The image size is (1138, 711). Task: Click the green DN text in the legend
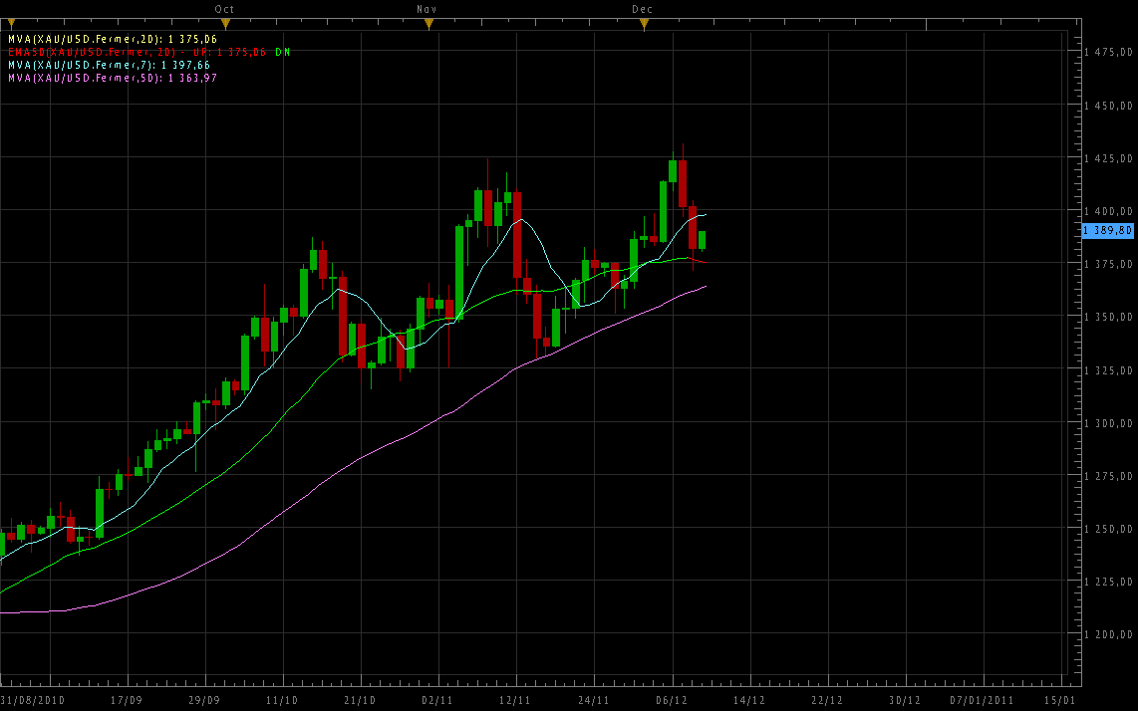pos(282,52)
